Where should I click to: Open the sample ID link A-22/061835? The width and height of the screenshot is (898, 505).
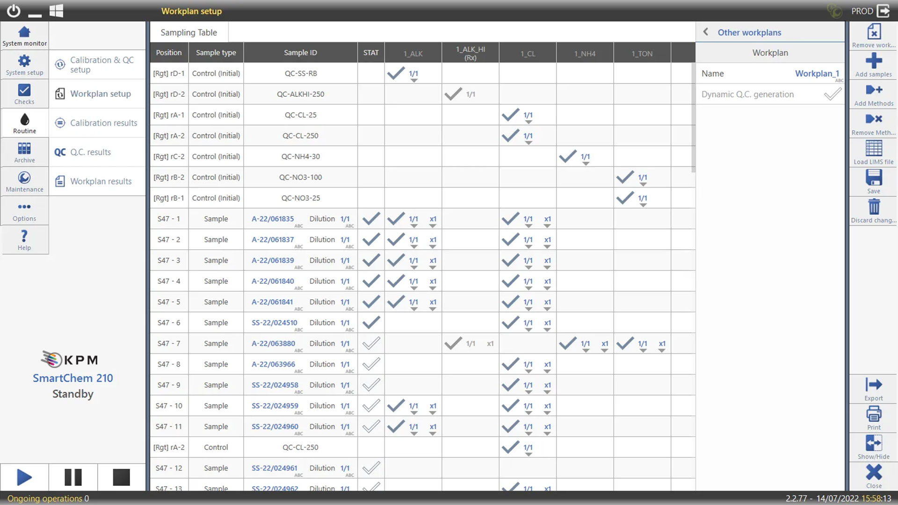[x=273, y=219]
